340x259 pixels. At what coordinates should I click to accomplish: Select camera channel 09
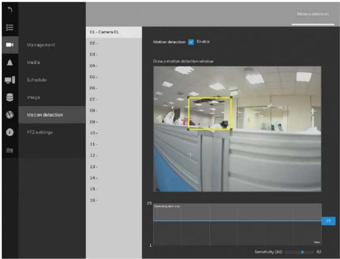pos(114,122)
